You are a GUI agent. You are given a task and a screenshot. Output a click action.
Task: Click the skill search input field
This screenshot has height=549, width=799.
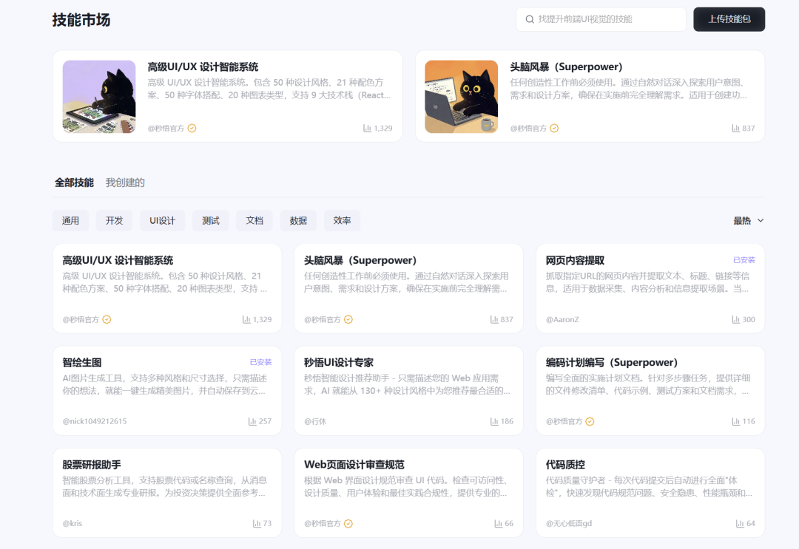[x=607, y=19]
